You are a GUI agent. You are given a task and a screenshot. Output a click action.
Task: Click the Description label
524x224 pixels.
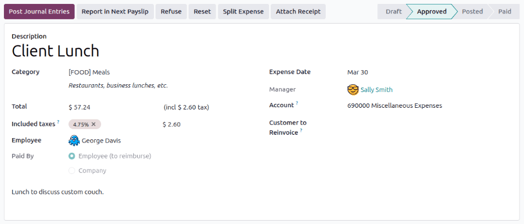(29, 36)
